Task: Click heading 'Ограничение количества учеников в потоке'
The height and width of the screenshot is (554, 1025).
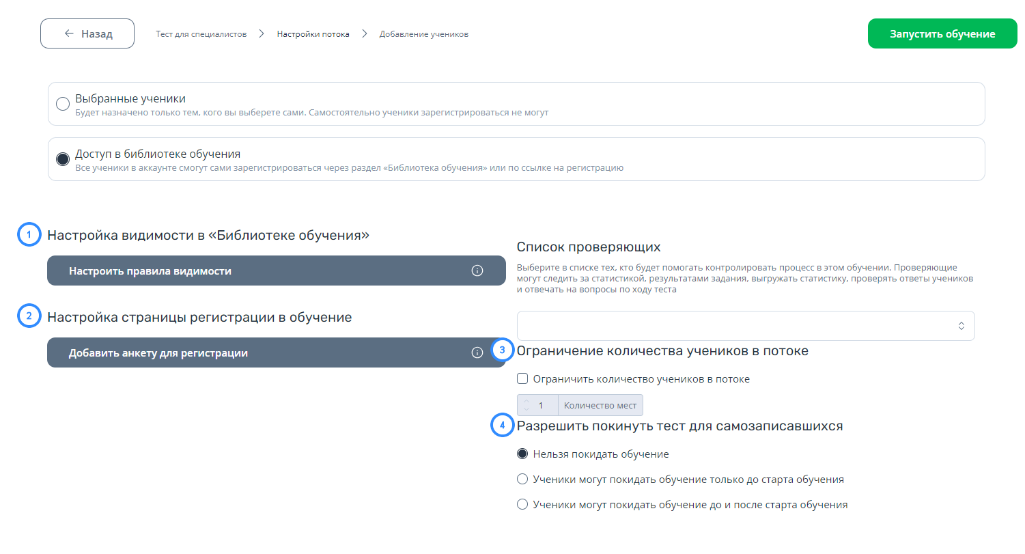Action: tap(662, 351)
